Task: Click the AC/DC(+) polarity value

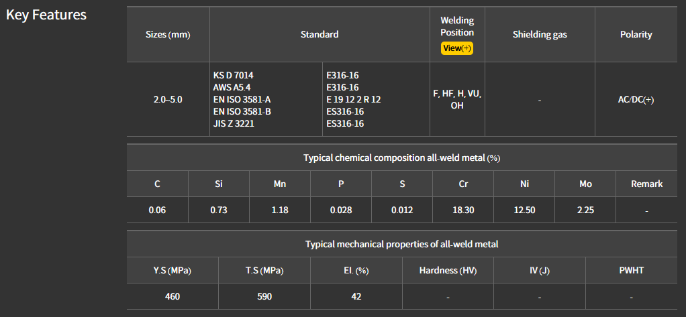Action: pyautogui.click(x=636, y=99)
